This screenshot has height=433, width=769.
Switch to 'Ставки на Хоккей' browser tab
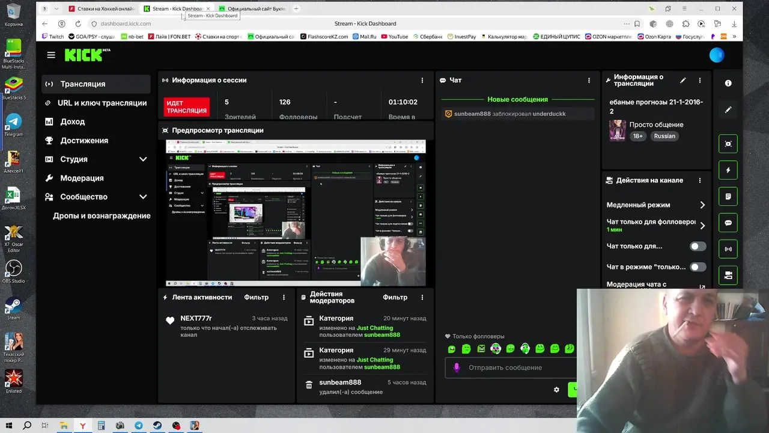[102, 9]
